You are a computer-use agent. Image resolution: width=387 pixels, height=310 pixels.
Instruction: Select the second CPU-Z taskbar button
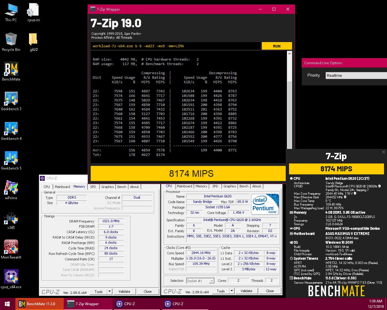coord(185,304)
